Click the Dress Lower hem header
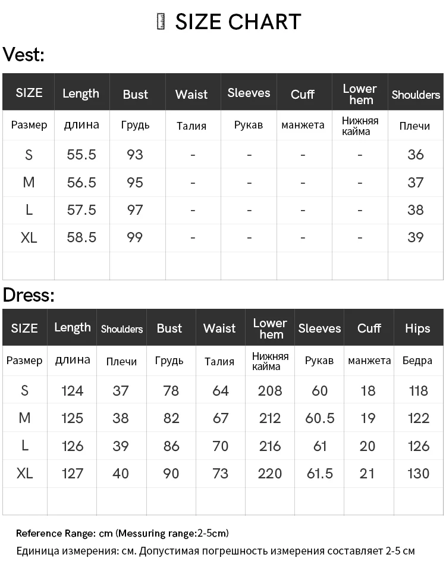Viewport: 446px width, 570px height. 270,328
